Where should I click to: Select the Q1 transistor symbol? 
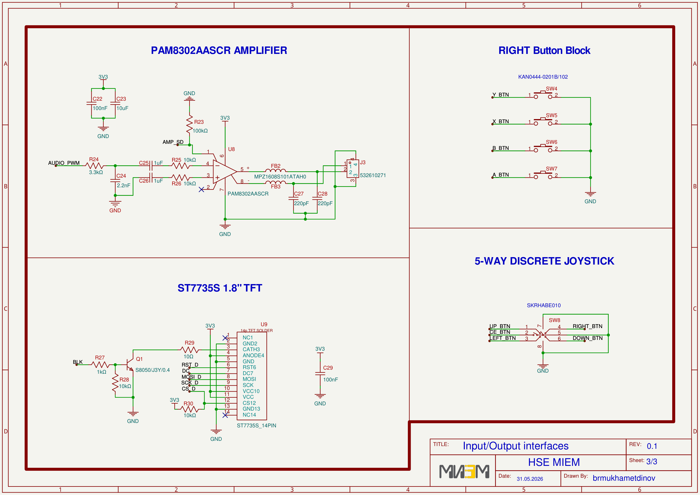click(x=130, y=365)
